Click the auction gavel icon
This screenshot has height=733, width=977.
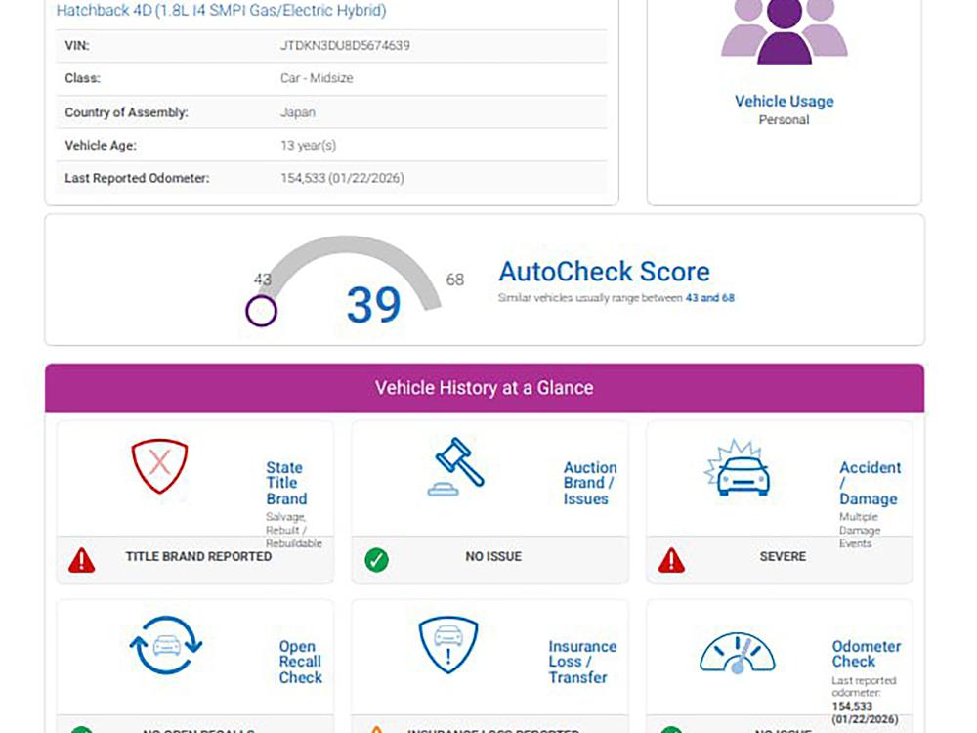[457, 467]
